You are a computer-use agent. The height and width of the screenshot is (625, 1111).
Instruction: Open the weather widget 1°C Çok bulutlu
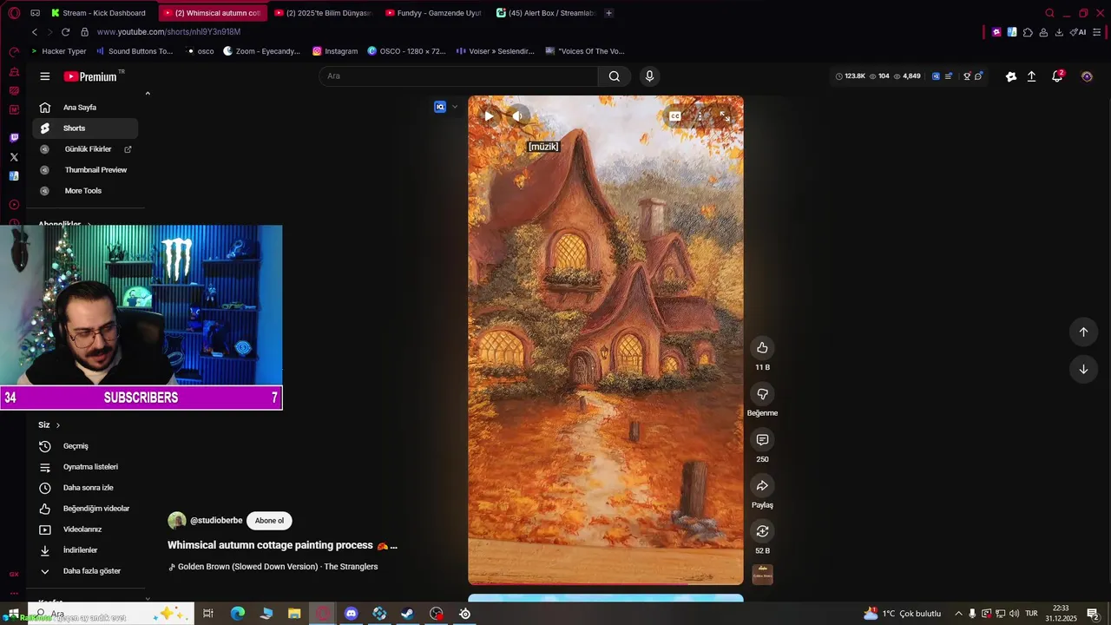pyautogui.click(x=903, y=614)
